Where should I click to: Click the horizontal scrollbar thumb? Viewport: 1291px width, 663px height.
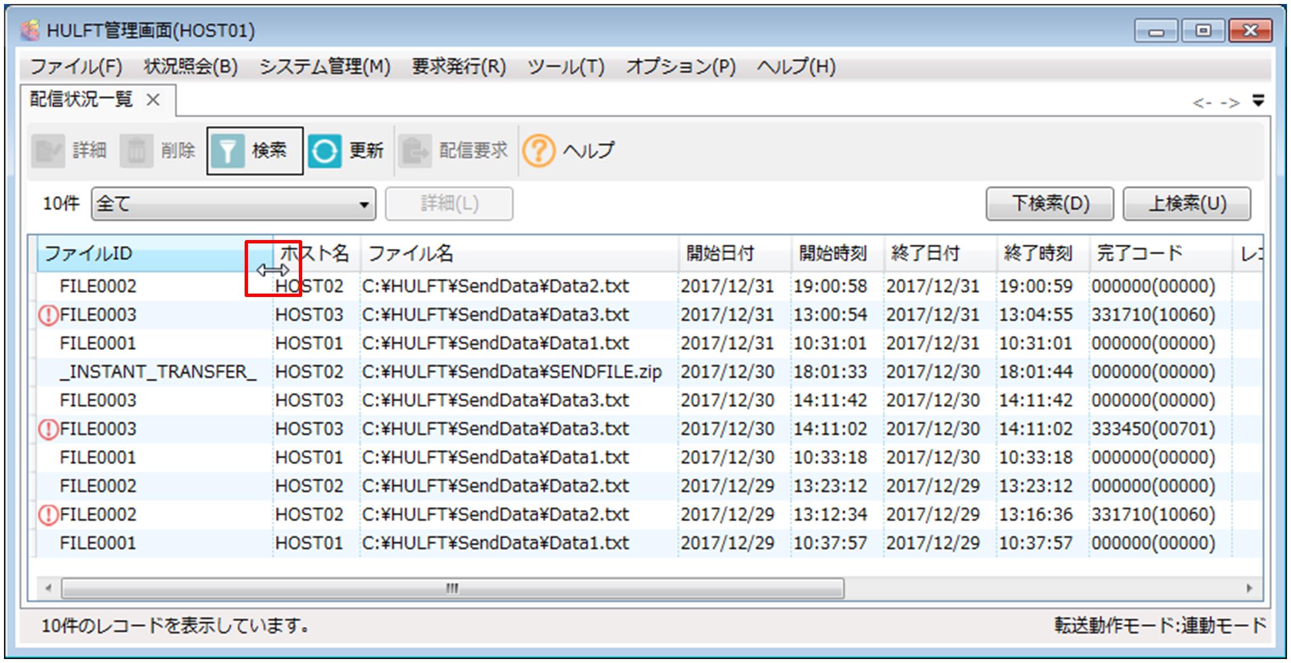(x=452, y=588)
